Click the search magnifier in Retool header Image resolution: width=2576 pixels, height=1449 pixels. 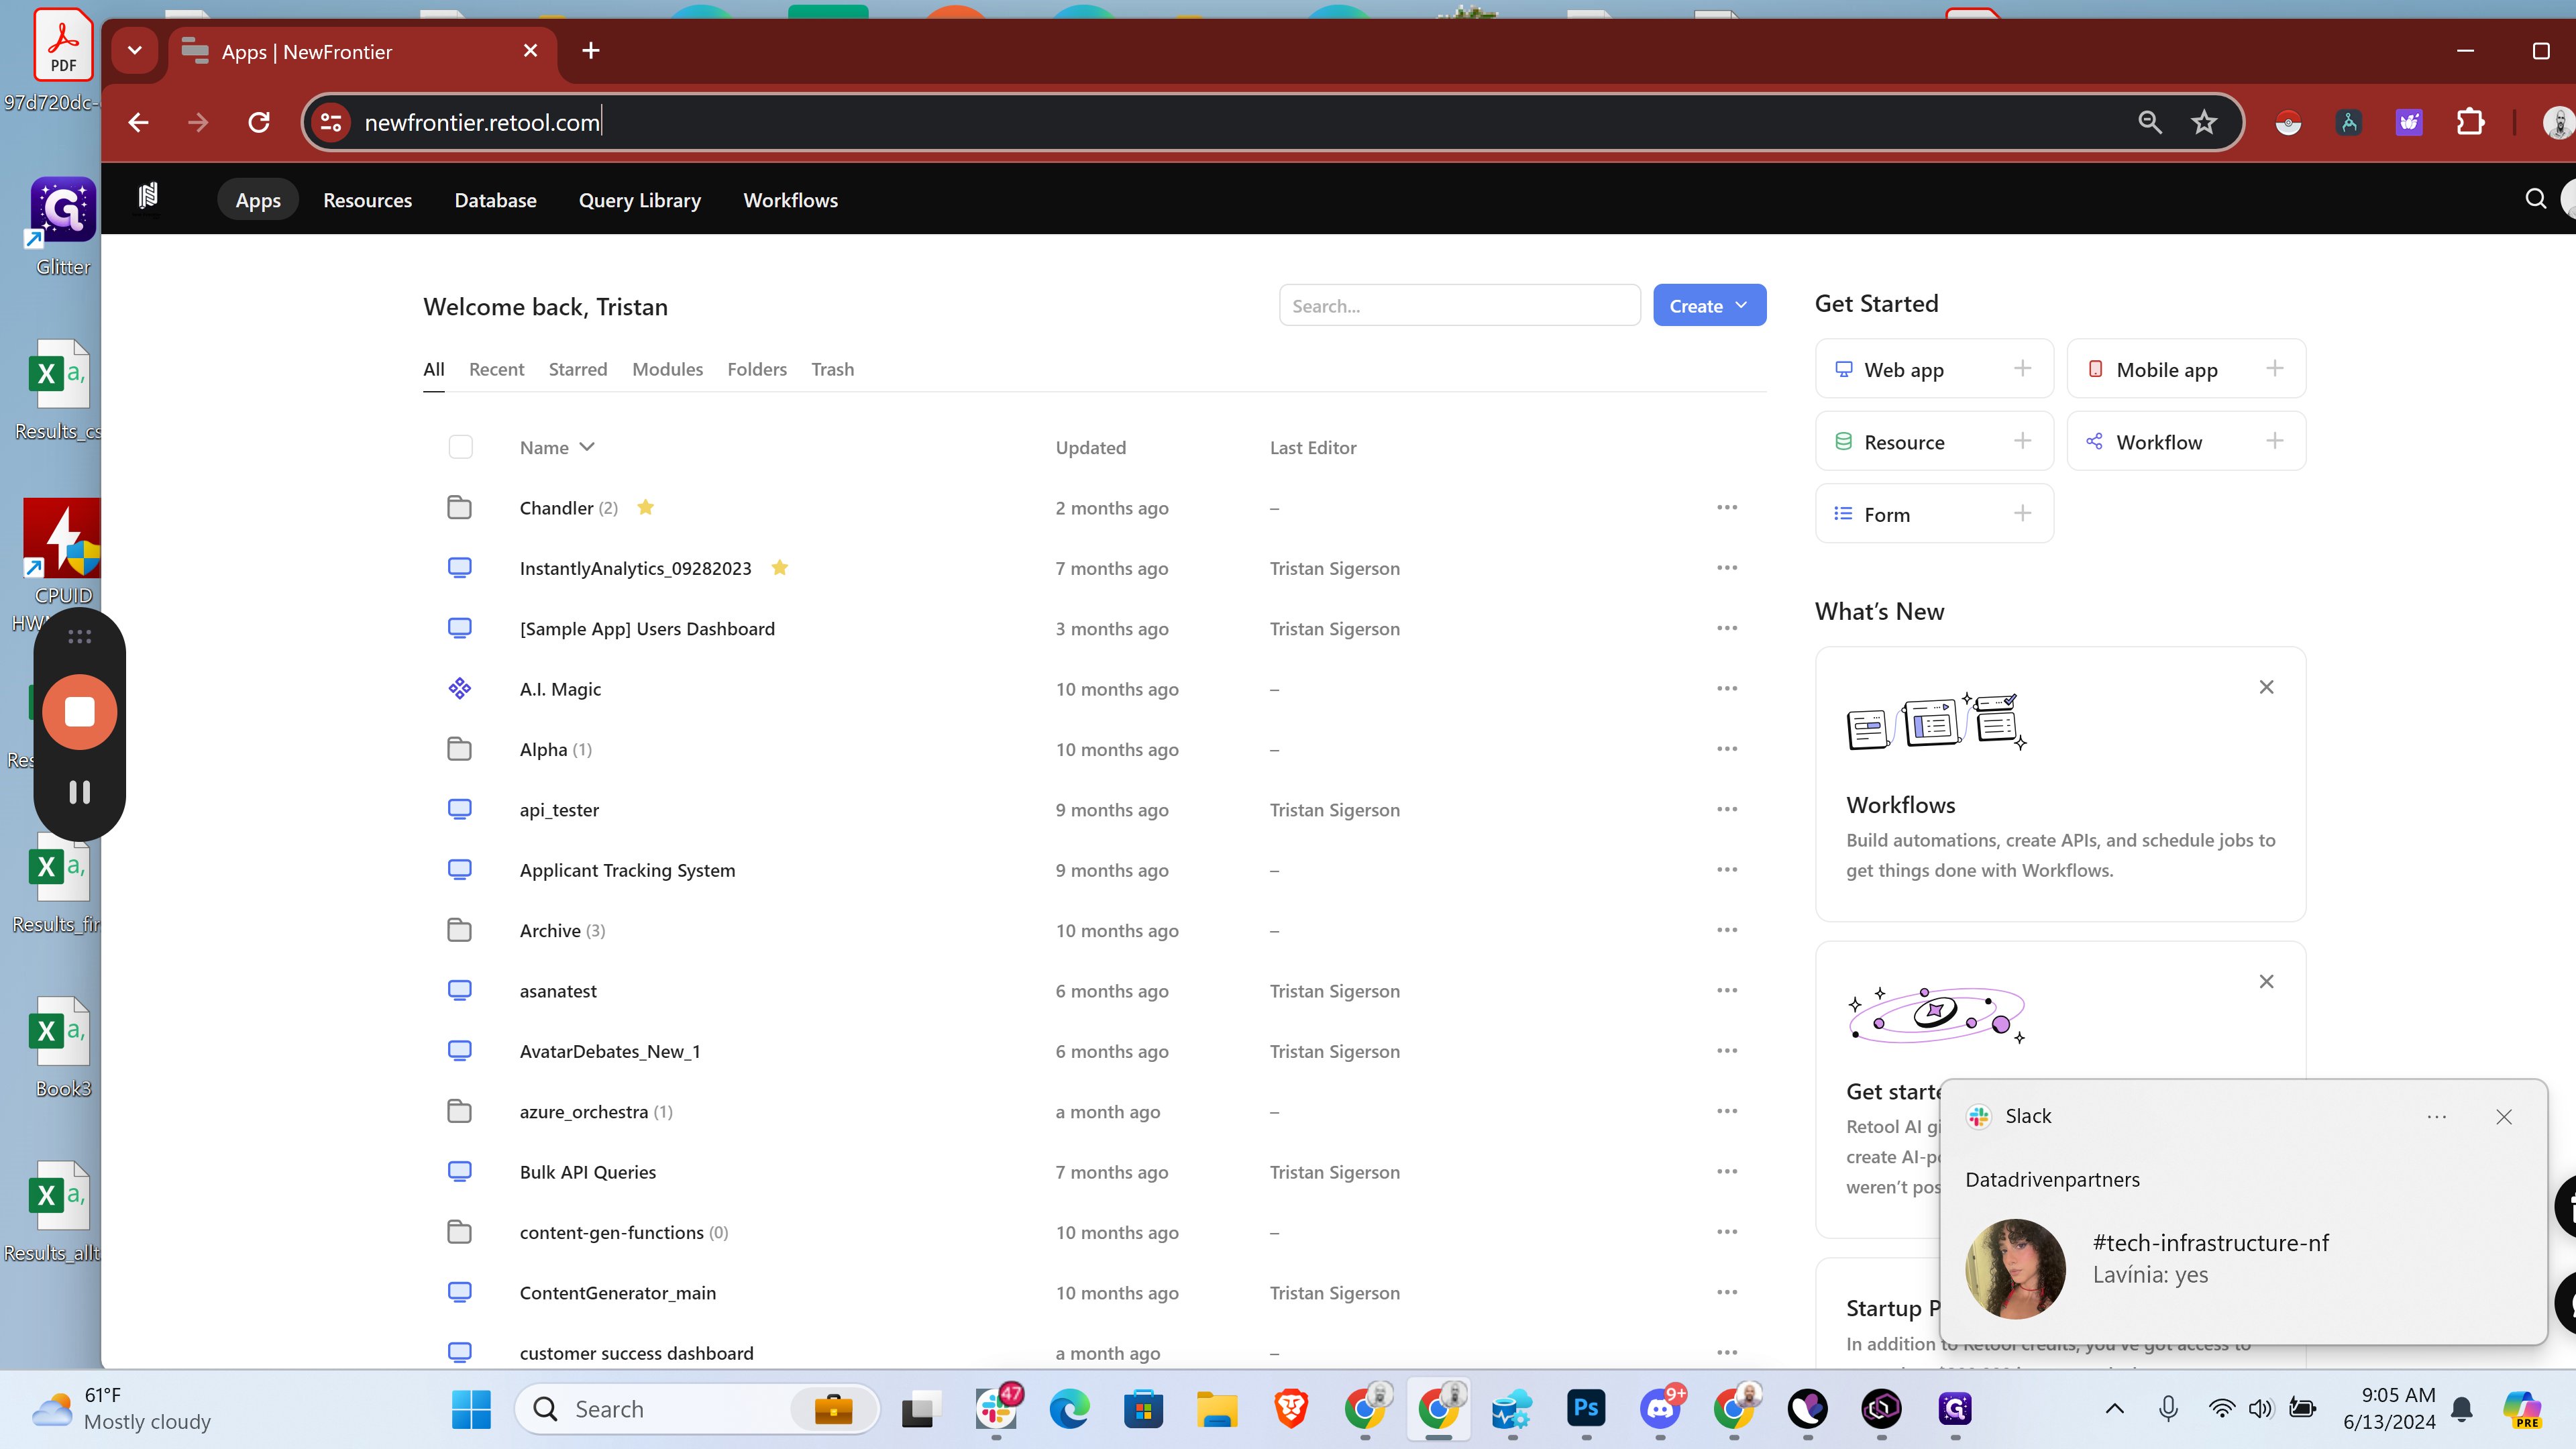coord(2535,199)
